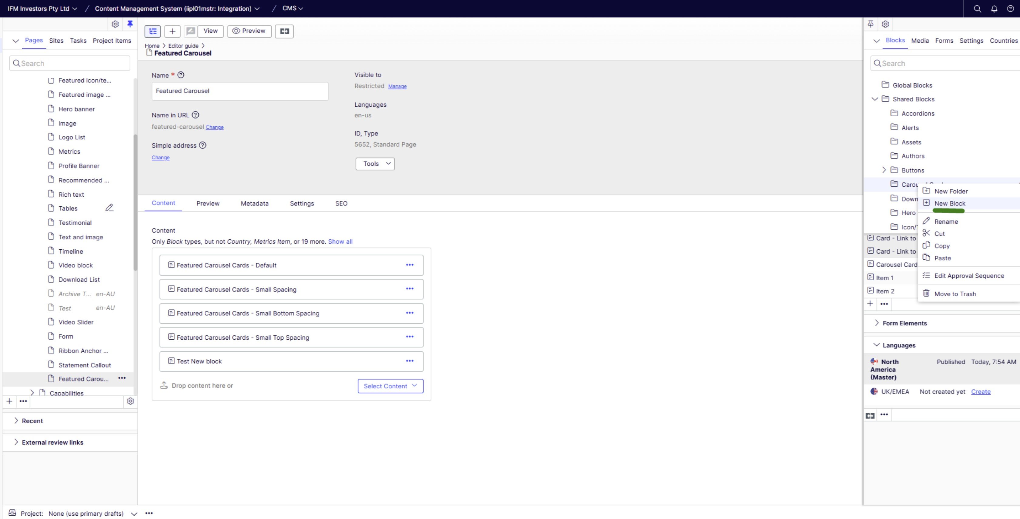The image size is (1020, 519).
Task: Open the Tools dropdown
Action: tap(374, 164)
